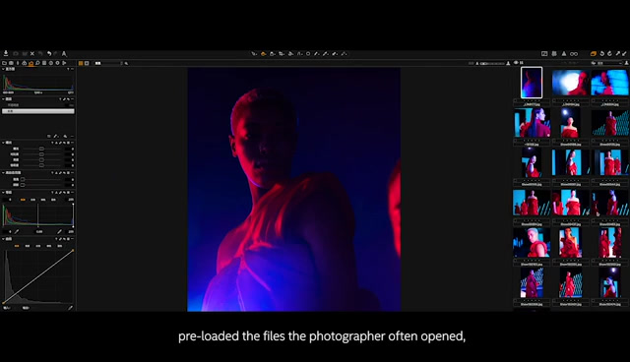The image size is (630, 362).
Task: Open the Details magnifier tool tab
Action: coord(37,63)
